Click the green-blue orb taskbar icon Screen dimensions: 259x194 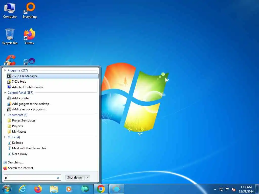(x=85, y=189)
